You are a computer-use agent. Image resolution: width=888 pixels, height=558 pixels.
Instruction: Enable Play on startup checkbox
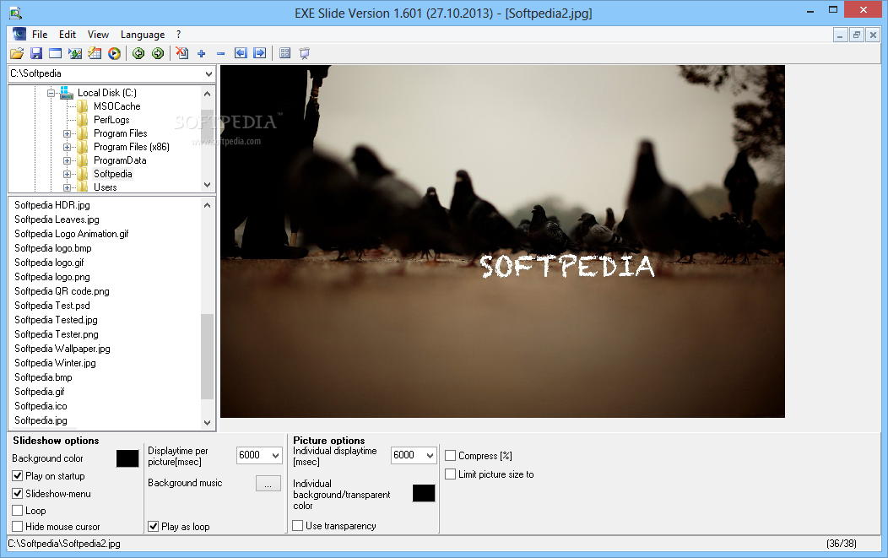pos(18,476)
